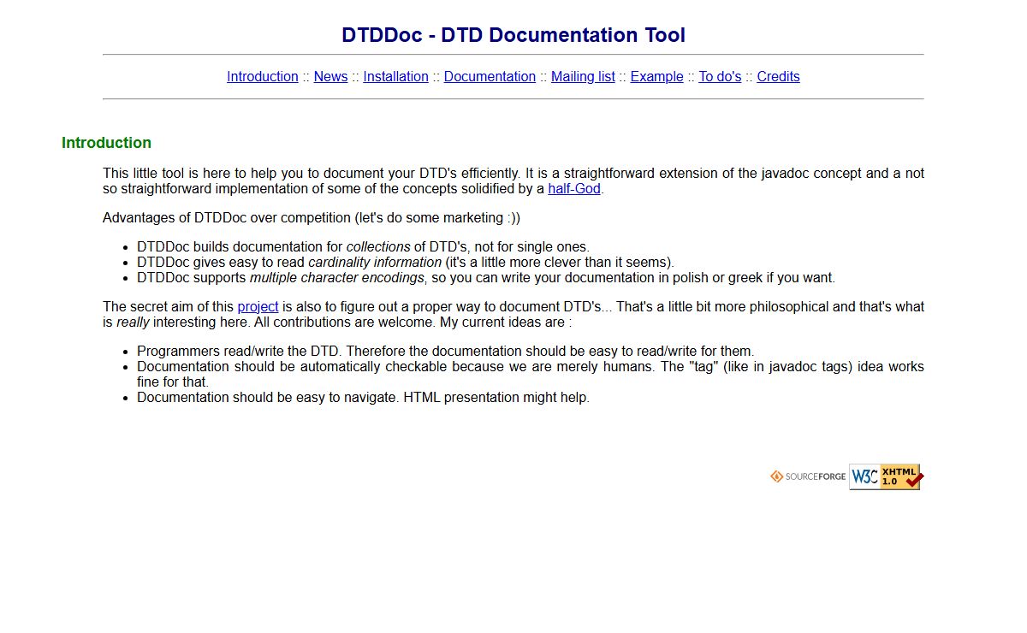This screenshot has width=1027, height=633.
Task: Click the italic 'cardinality information' text
Action: point(375,263)
